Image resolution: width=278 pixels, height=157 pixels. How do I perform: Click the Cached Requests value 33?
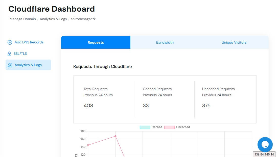[146, 106]
